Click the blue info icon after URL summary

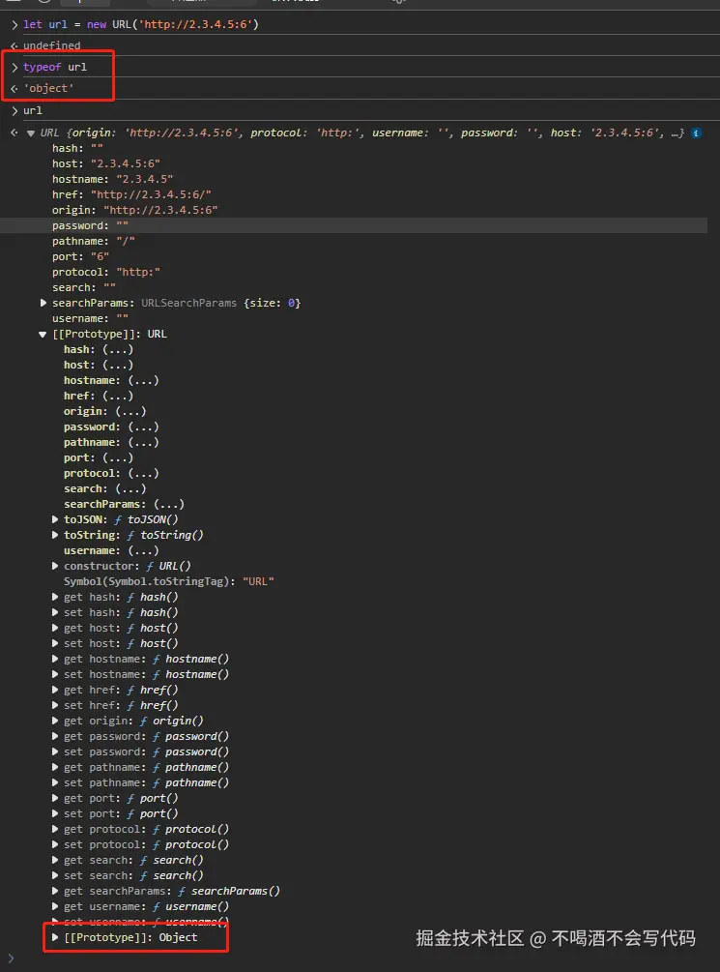coord(697,133)
